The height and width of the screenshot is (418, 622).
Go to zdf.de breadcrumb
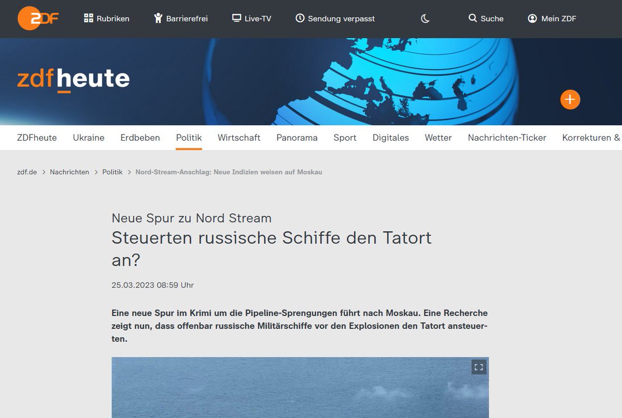pyautogui.click(x=27, y=172)
